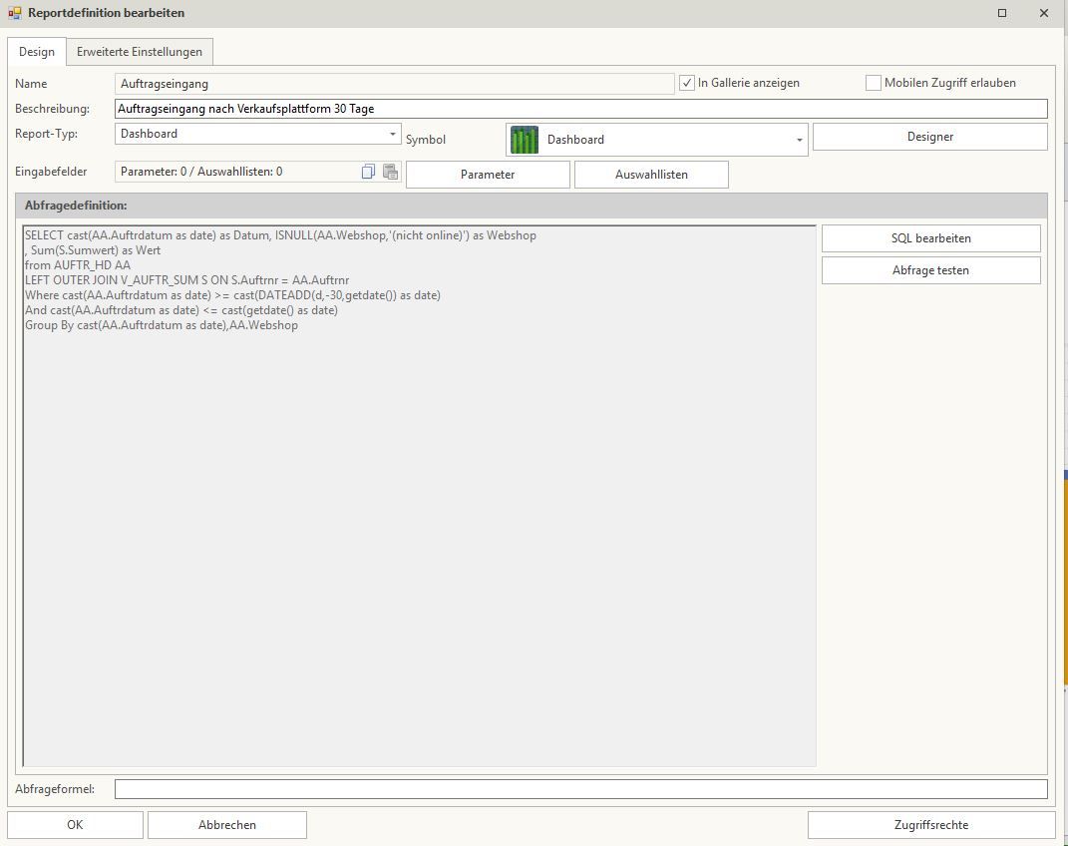
Task: Click into the Abfrageformel input field
Action: click(x=580, y=789)
